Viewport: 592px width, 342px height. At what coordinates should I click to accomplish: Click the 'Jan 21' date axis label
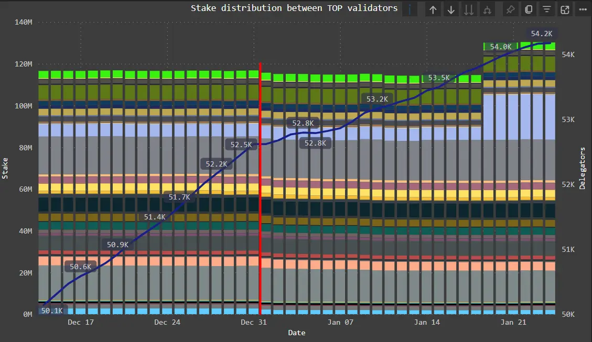(x=513, y=323)
